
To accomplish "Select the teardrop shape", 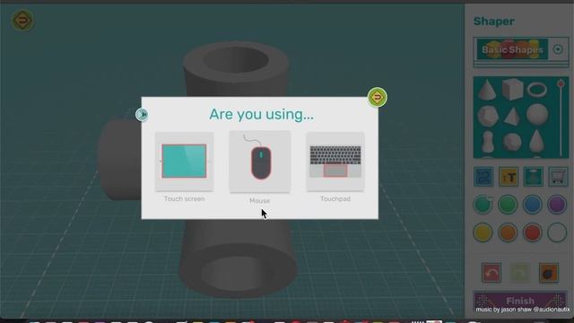I will 536,141.
